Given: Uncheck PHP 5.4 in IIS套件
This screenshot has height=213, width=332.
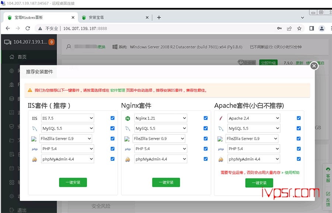Looking at the screenshot, I should pos(113,149).
